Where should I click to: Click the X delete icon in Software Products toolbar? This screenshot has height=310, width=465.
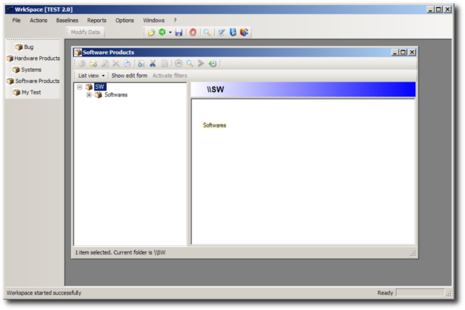(x=116, y=64)
